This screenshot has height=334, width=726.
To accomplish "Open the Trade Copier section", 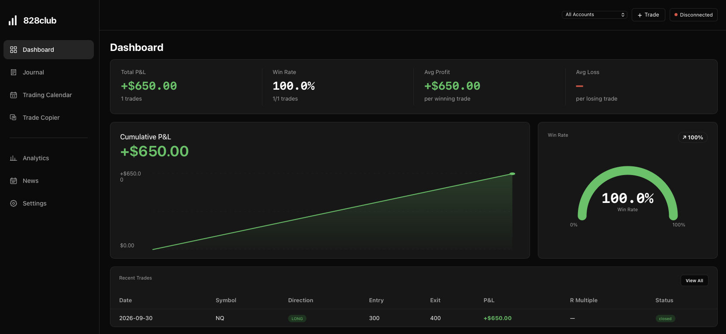I will pos(48,118).
